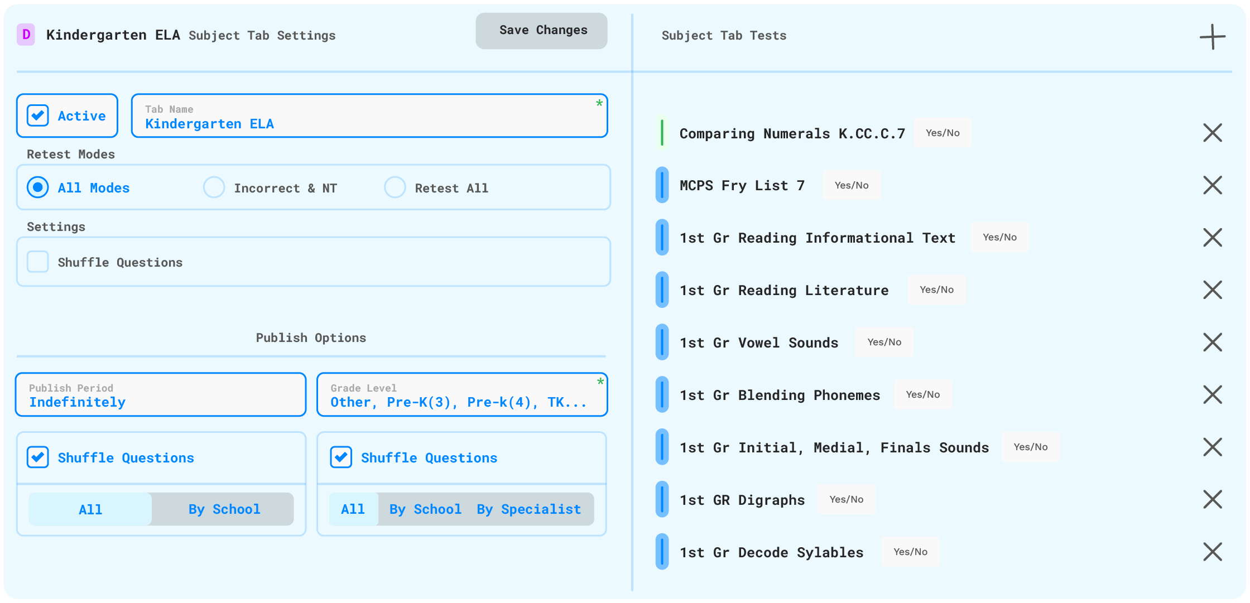The height and width of the screenshot is (603, 1250).
Task: Grab drag handle of Comparing Numerals row
Action: 662,133
